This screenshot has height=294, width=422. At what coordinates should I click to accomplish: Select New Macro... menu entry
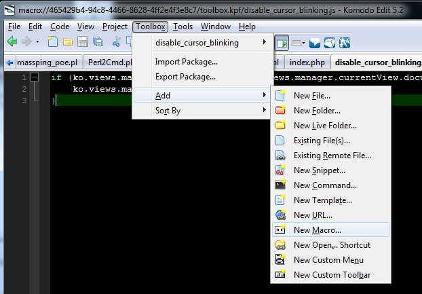coord(318,230)
